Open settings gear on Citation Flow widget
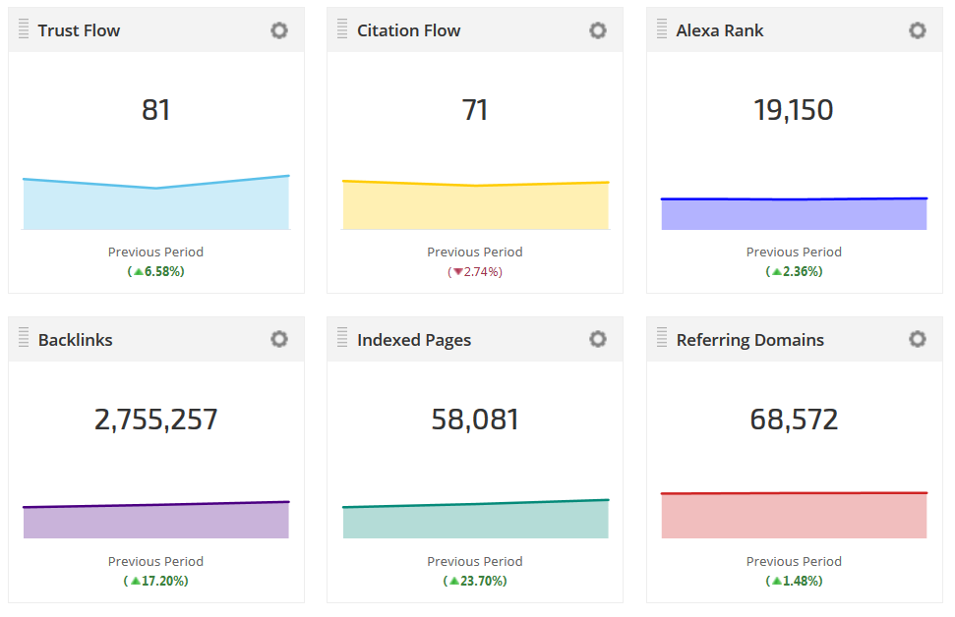Screen dimensions: 955x617 (x=598, y=30)
